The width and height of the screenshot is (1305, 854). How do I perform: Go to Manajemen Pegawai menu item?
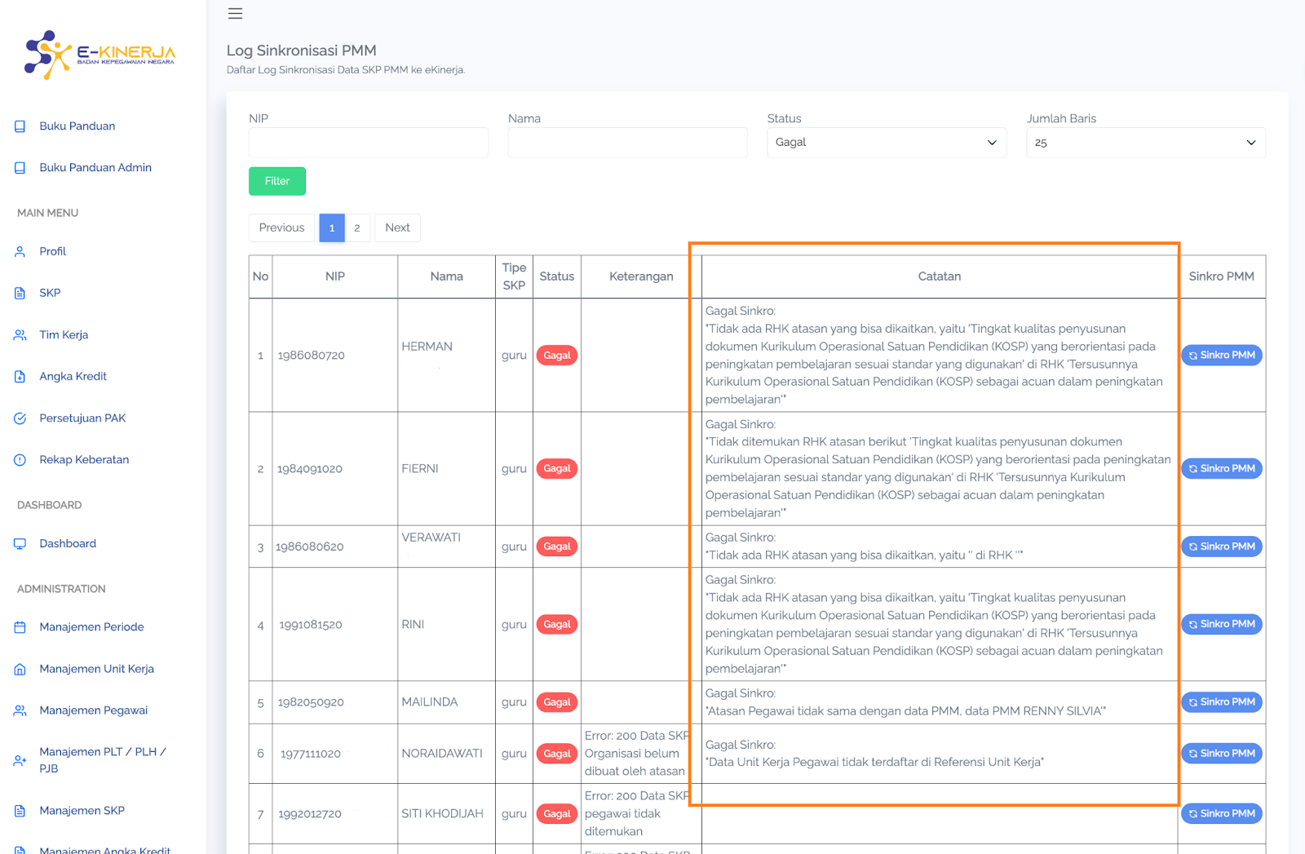coord(93,710)
